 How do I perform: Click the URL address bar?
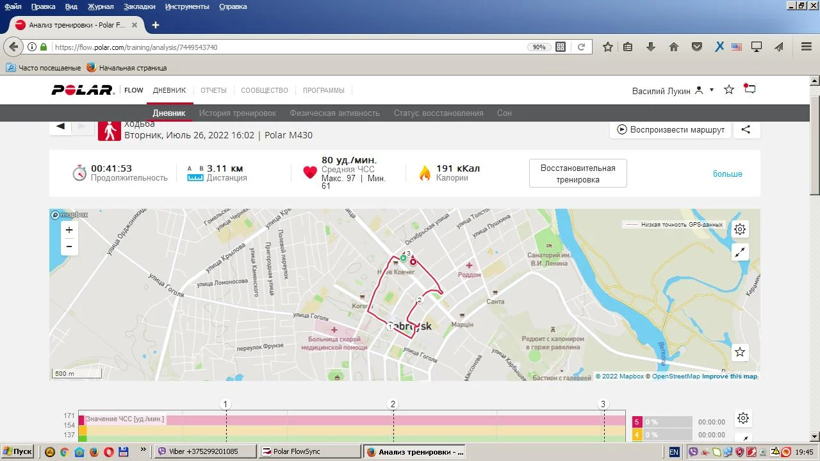(288, 47)
